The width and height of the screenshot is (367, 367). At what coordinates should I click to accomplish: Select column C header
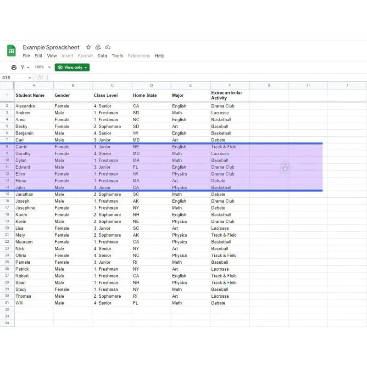112,85
